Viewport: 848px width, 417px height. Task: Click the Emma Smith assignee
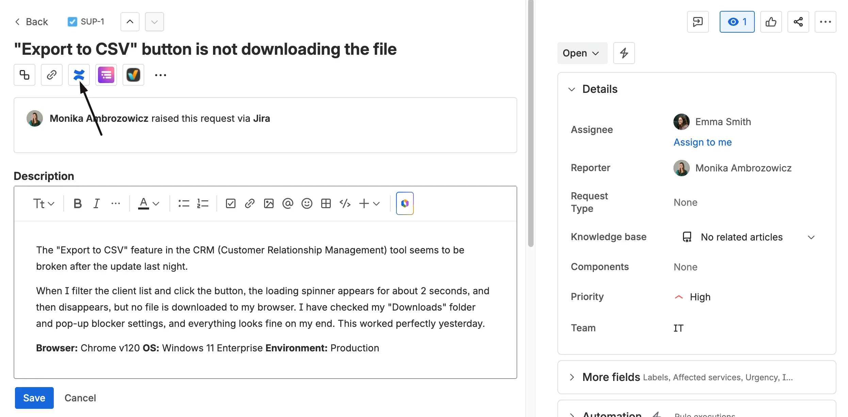tap(712, 122)
